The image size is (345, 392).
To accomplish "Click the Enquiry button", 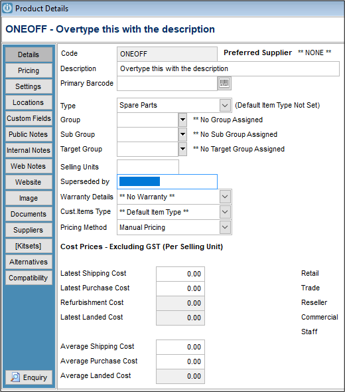I will [29, 377].
